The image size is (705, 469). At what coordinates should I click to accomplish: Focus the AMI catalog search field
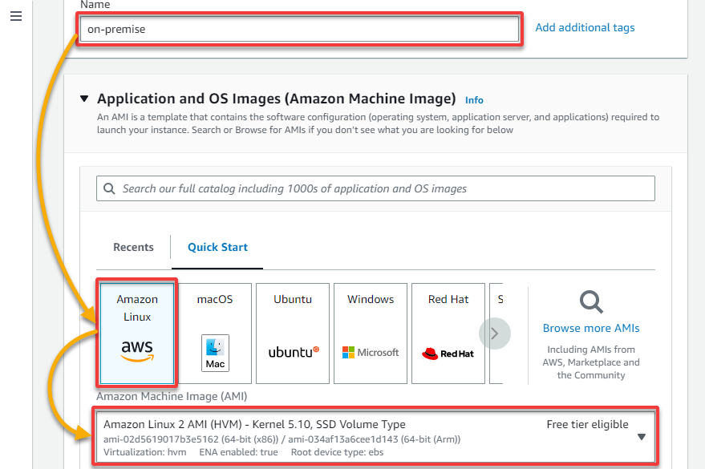pos(375,188)
